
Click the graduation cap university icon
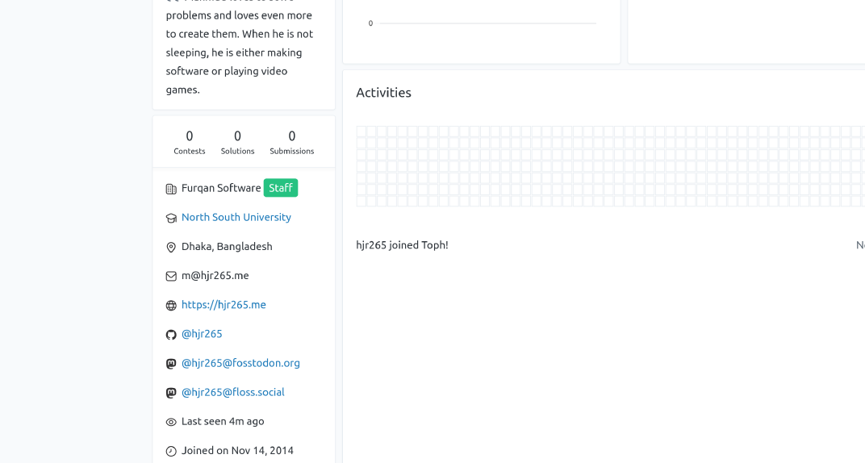pos(171,218)
